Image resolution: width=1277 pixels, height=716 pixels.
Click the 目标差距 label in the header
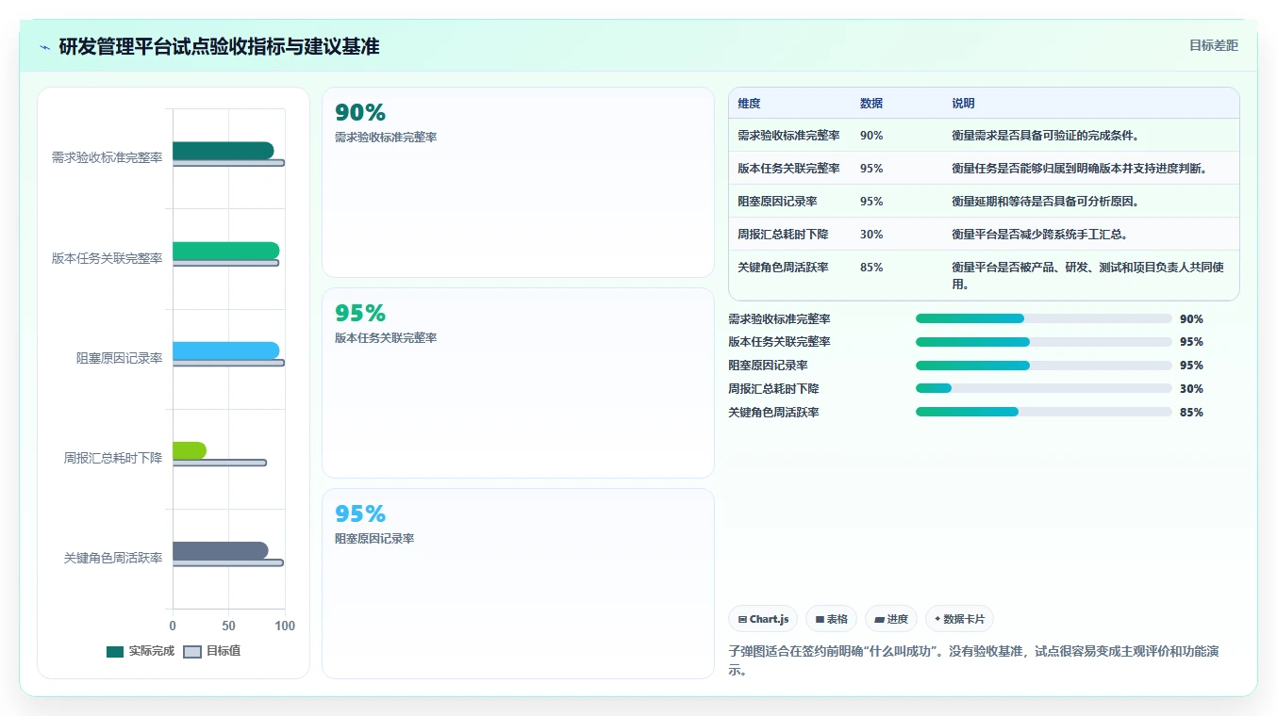[x=1214, y=45]
